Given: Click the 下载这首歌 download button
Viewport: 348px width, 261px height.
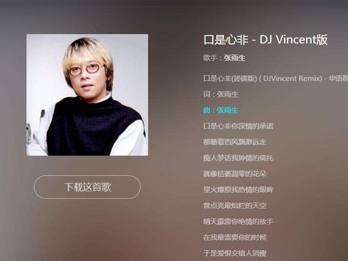Looking at the screenshot, I should coord(87,187).
